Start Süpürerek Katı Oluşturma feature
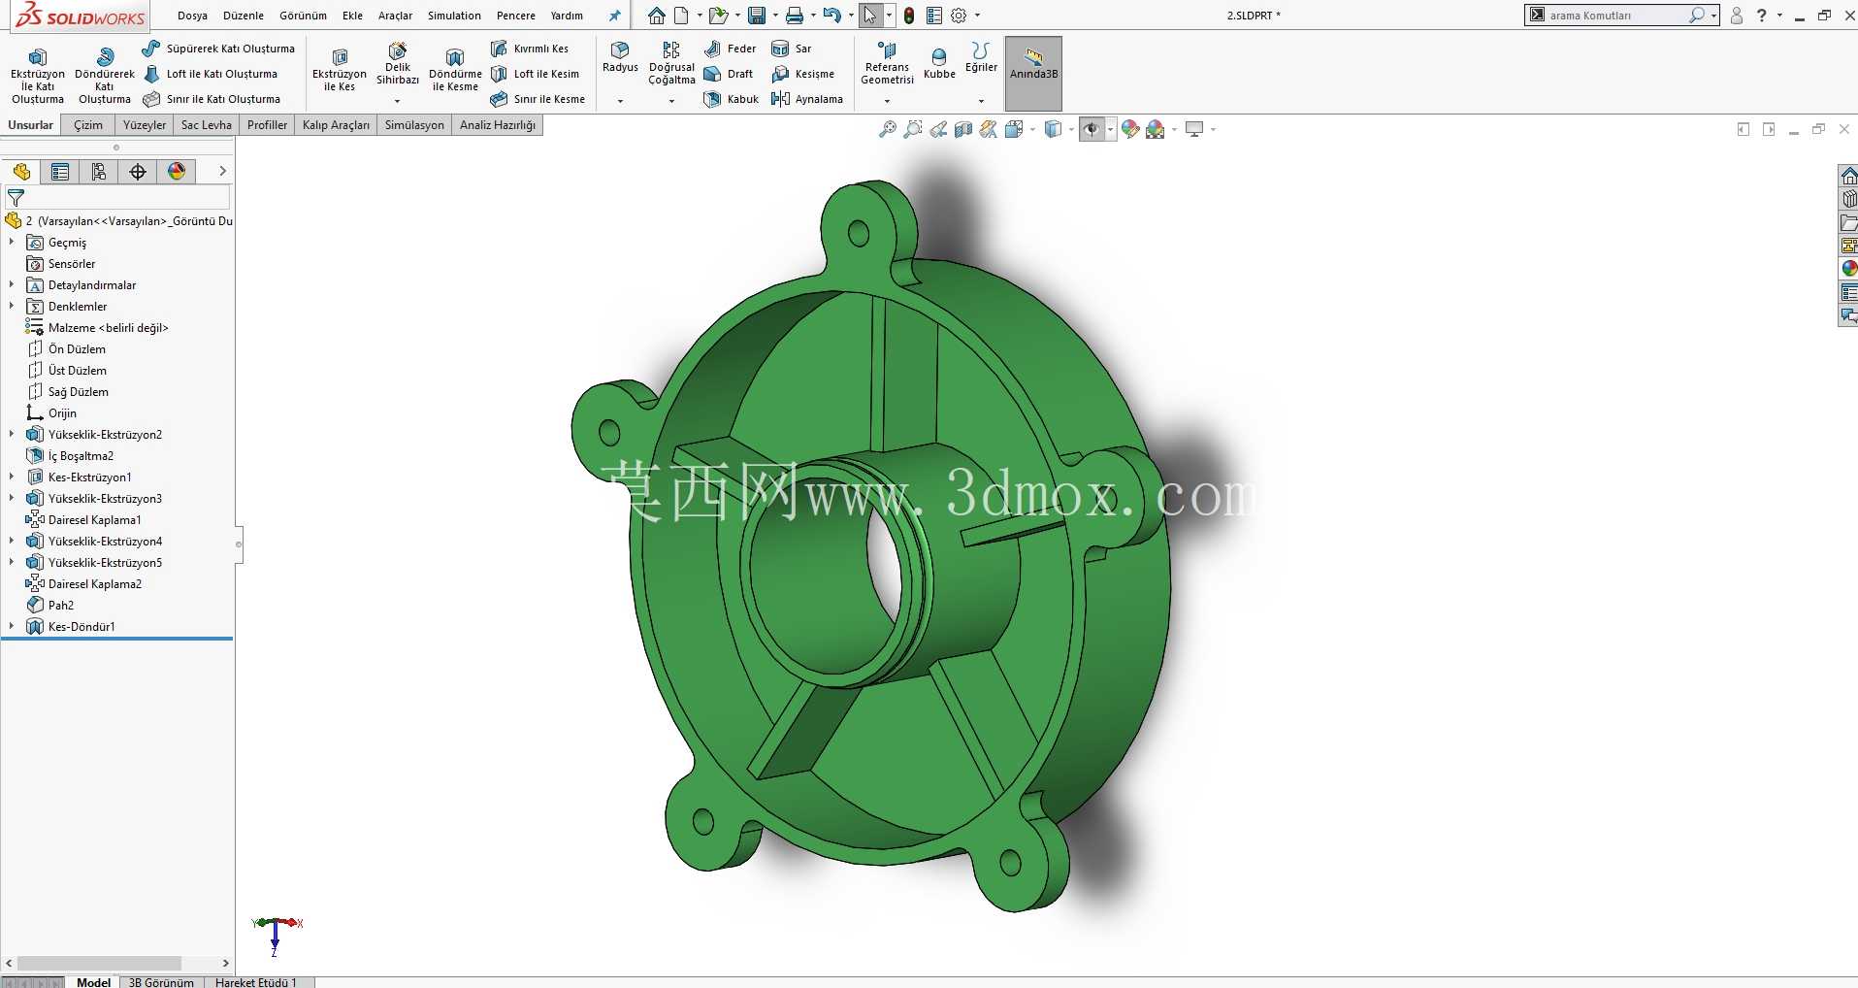The height and width of the screenshot is (988, 1858). click(218, 49)
